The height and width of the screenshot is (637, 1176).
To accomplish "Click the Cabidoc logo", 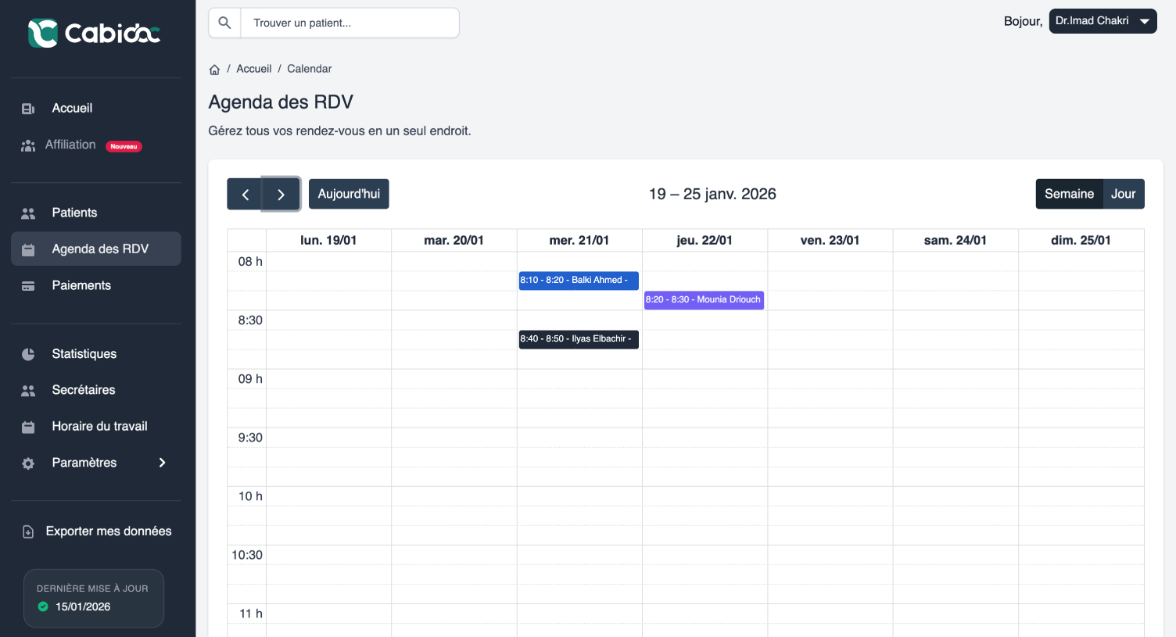I will [94, 33].
